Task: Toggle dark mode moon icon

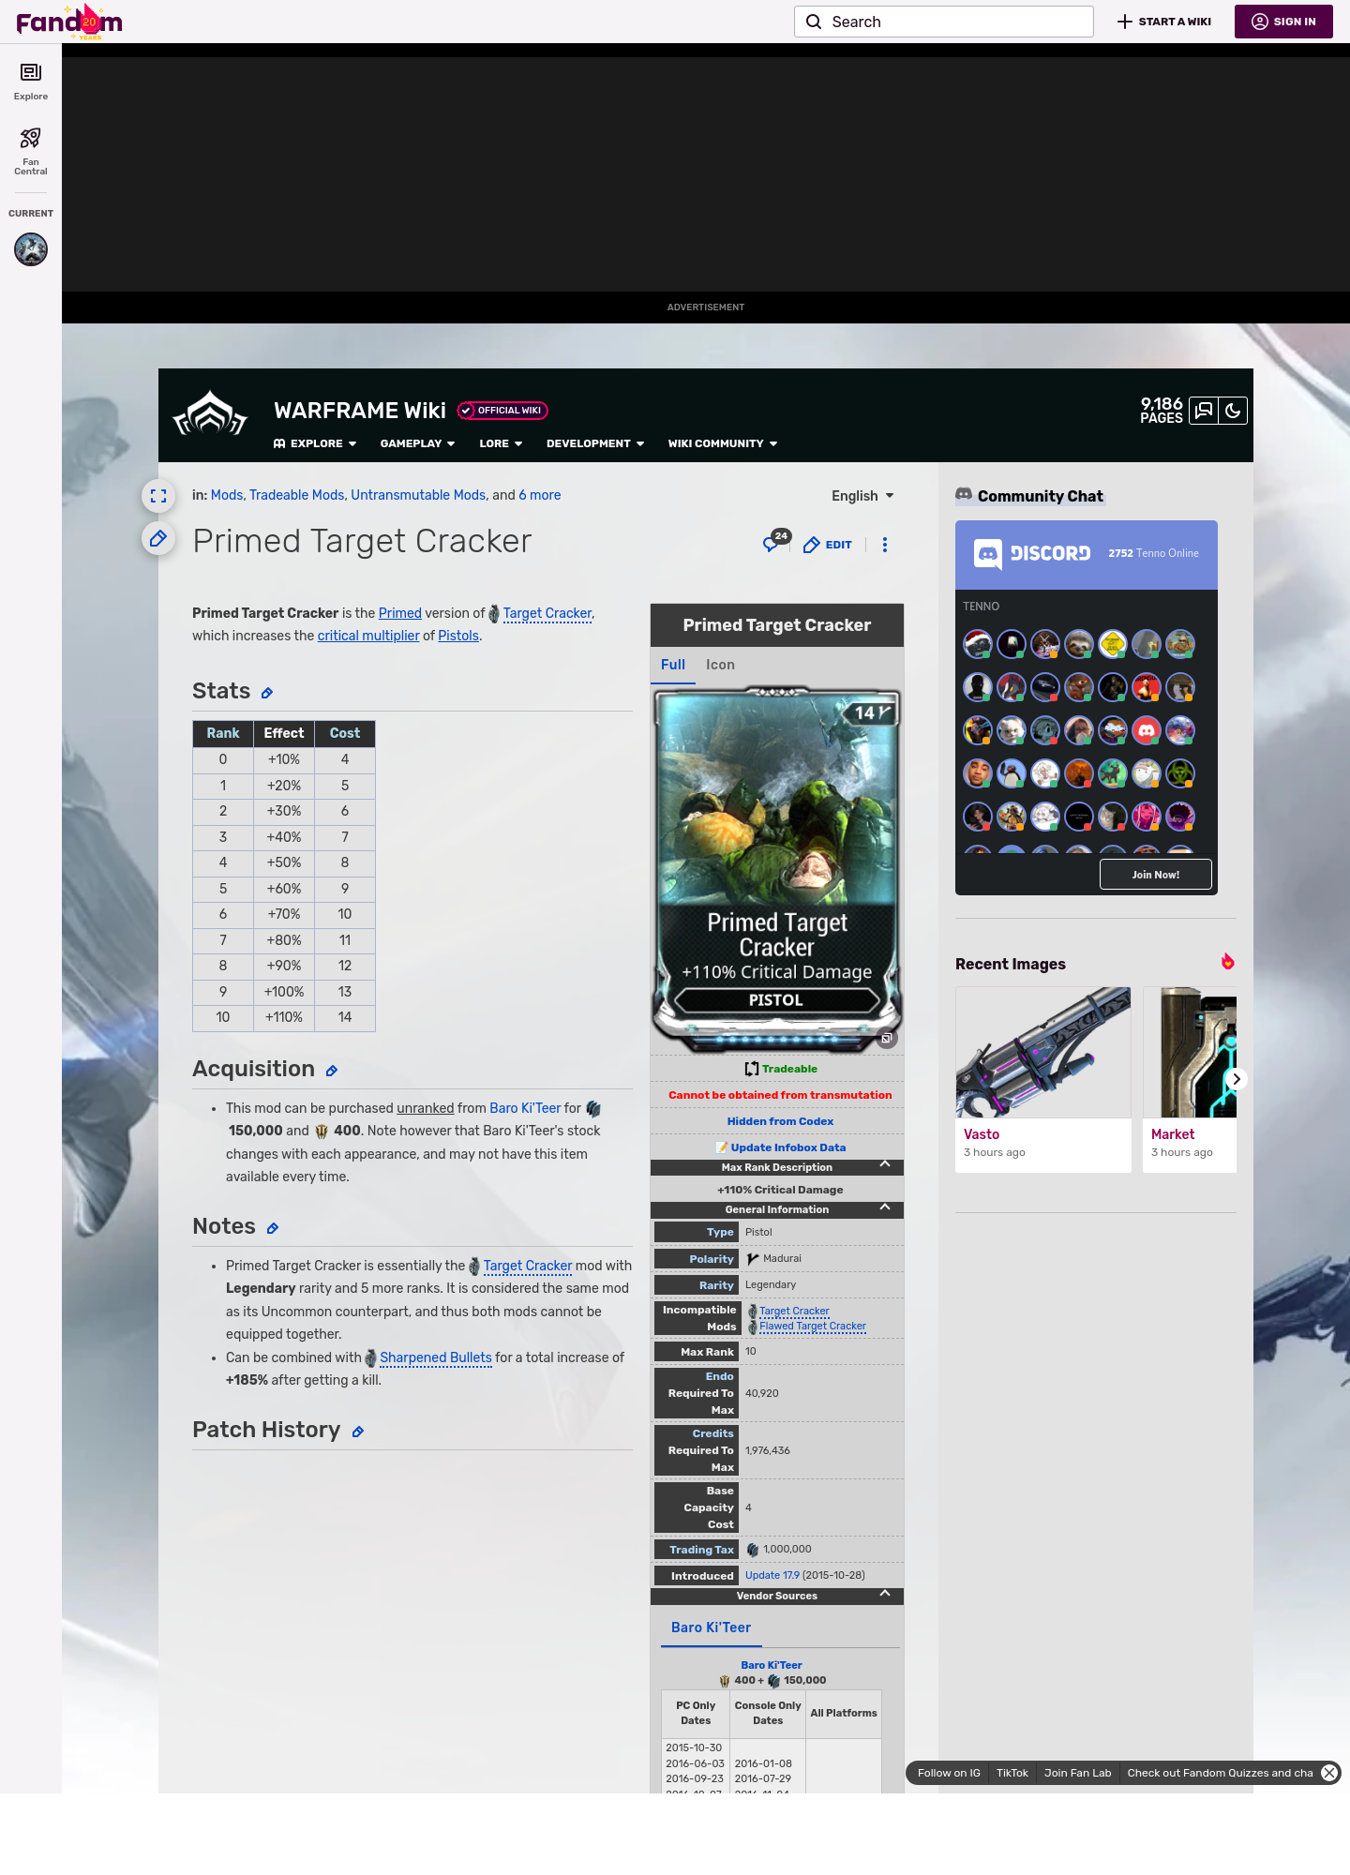Action: tap(1233, 411)
